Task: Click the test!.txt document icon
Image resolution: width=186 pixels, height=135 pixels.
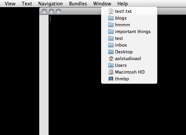Action: [x=111, y=11]
